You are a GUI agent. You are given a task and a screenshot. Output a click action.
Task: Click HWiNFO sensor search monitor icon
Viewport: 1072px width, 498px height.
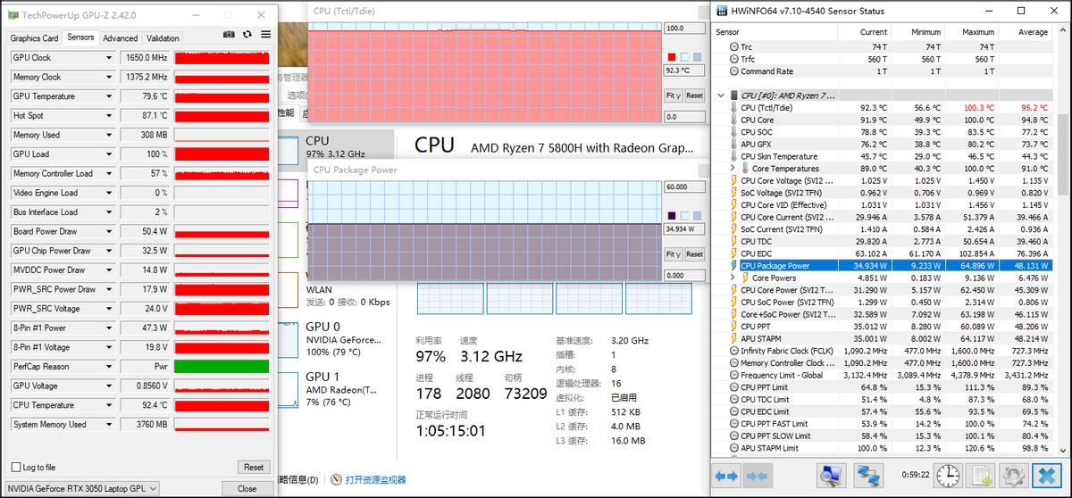click(832, 476)
